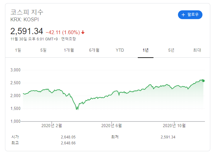
Task: Click the 최고 label
Action: [15, 143]
